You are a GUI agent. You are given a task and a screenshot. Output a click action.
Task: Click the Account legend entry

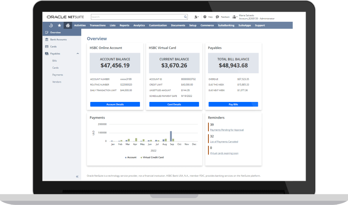point(131,157)
